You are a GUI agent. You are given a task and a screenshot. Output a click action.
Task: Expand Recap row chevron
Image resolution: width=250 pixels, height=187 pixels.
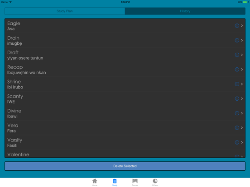pyautogui.click(x=242, y=70)
